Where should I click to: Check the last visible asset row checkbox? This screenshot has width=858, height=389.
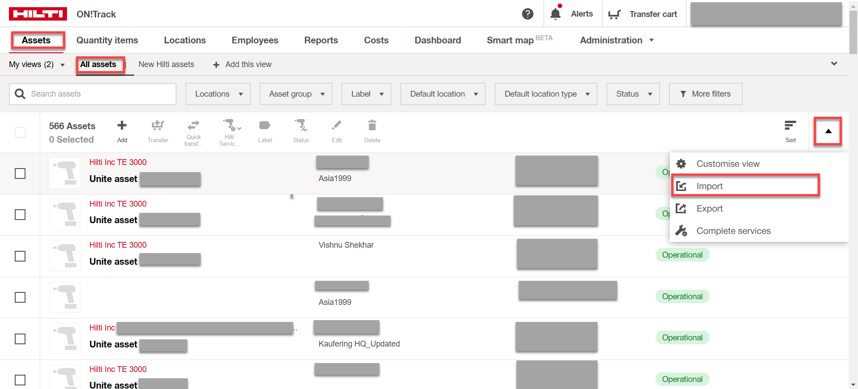20,380
